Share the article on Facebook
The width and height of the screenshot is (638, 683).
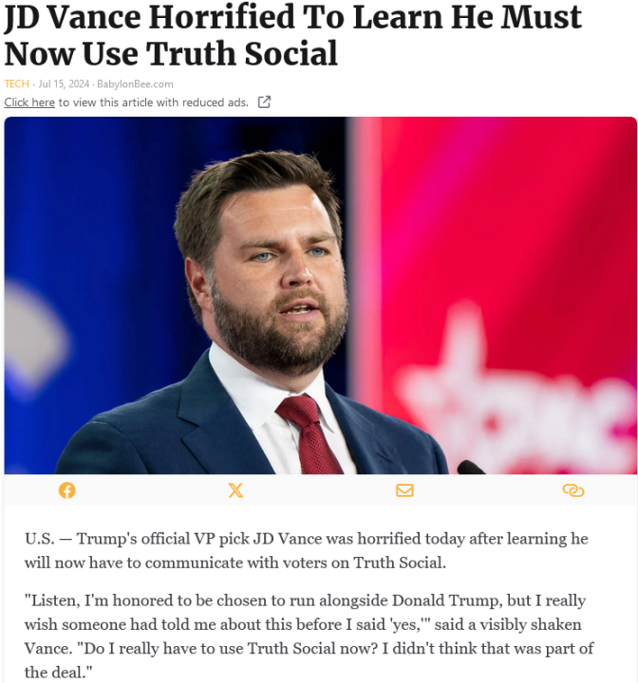(x=66, y=490)
